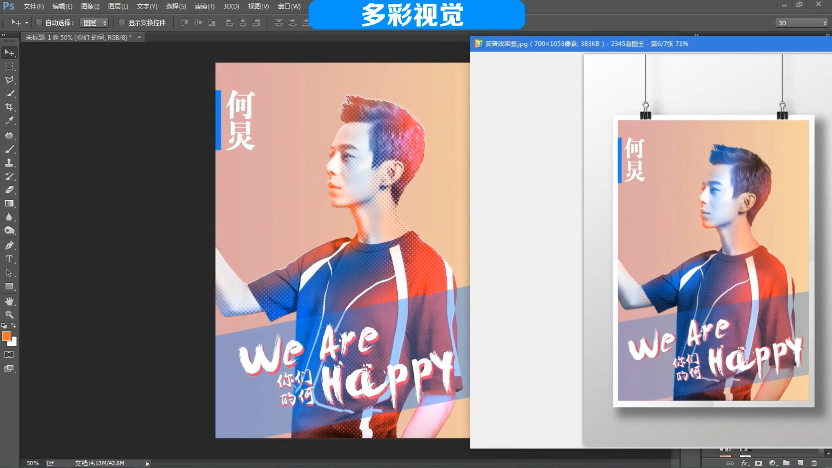Open the 图层(L) menu
832x468 pixels.
pyautogui.click(x=118, y=6)
